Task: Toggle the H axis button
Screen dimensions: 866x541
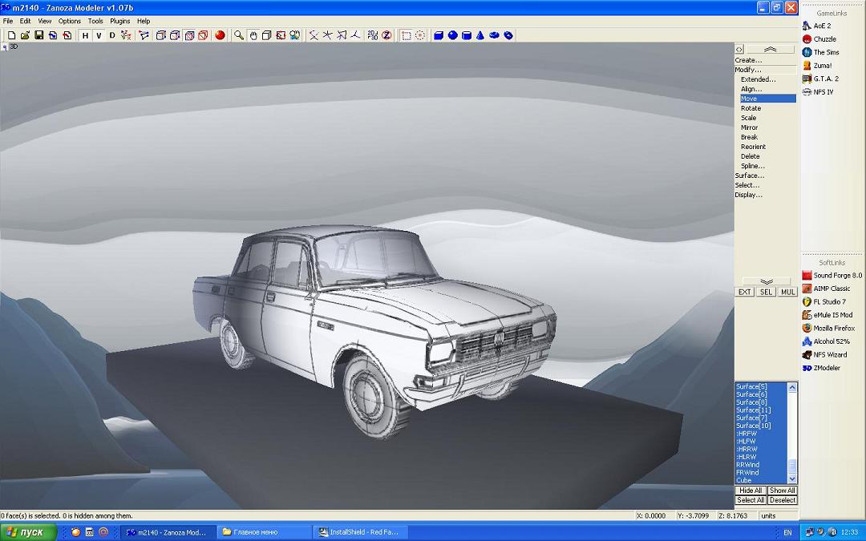Action: coord(85,35)
